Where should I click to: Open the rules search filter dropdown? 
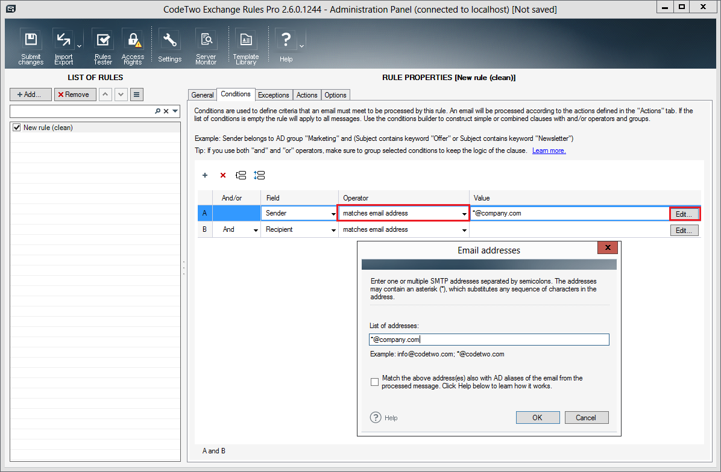click(175, 111)
